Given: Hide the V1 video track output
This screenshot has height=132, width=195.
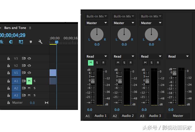Looking at the screenshot, I should coord(29,73).
